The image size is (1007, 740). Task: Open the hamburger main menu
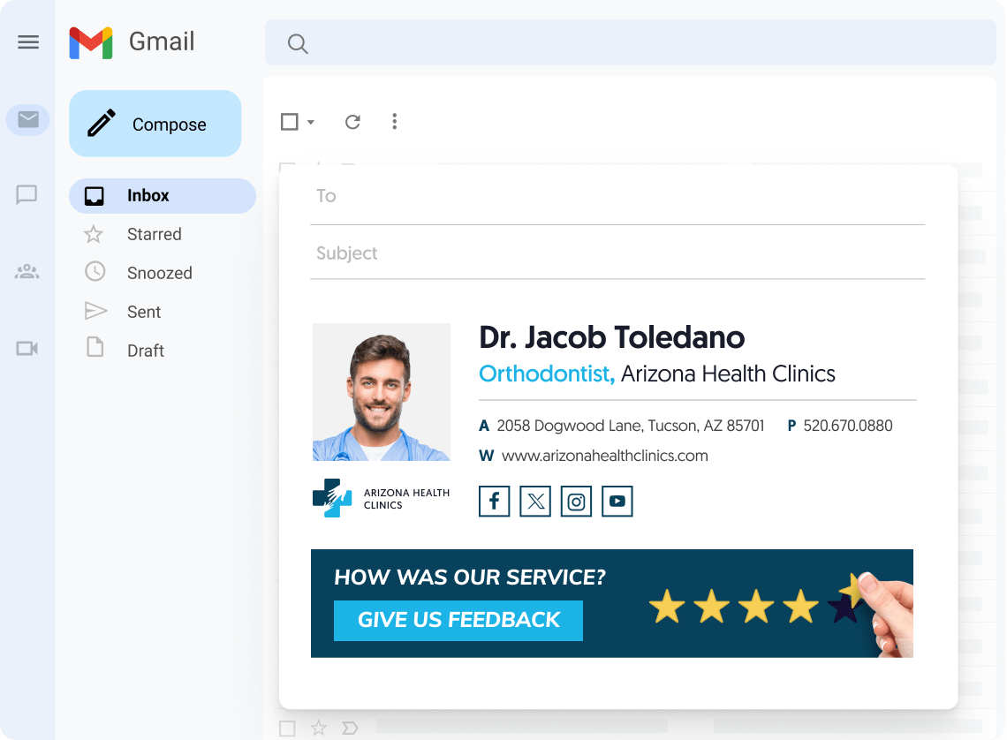coord(28,42)
